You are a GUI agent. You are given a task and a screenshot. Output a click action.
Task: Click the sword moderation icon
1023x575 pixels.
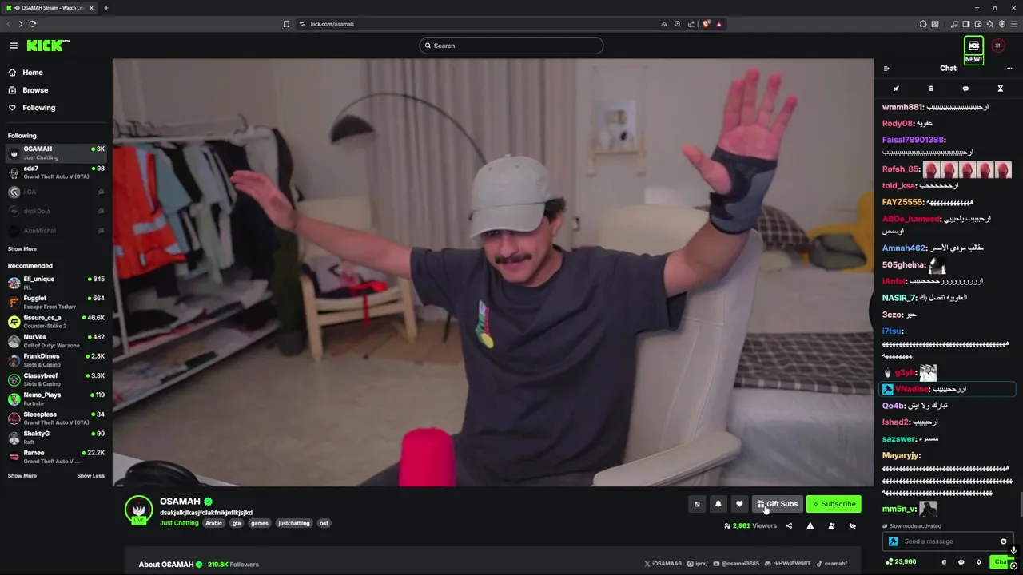(x=896, y=89)
